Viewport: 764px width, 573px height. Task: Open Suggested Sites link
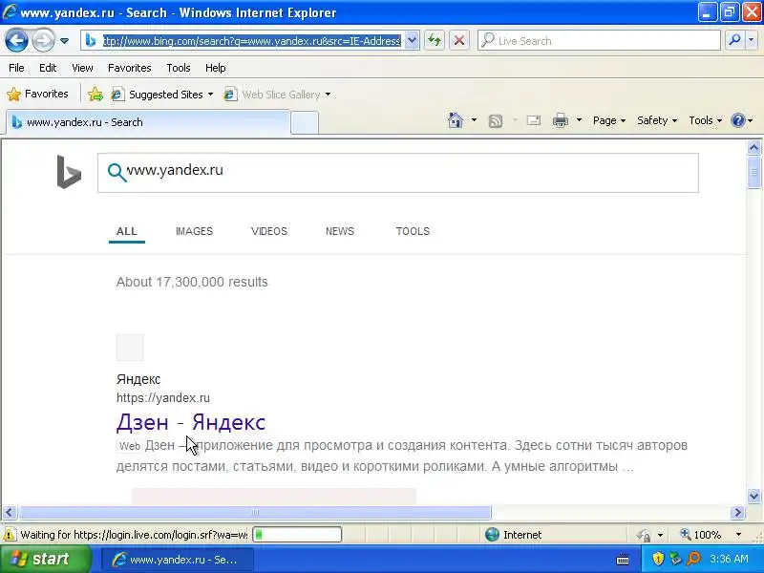click(x=157, y=94)
